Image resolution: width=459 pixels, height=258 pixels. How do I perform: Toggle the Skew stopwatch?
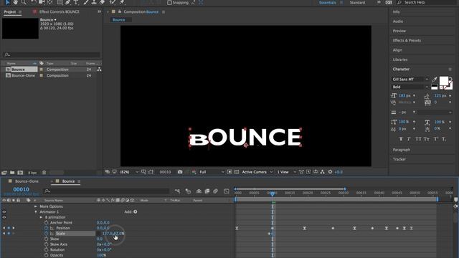46,239
